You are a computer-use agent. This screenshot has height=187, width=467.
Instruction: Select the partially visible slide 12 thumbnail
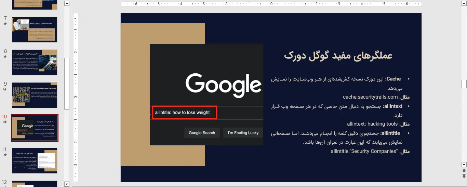point(35,184)
